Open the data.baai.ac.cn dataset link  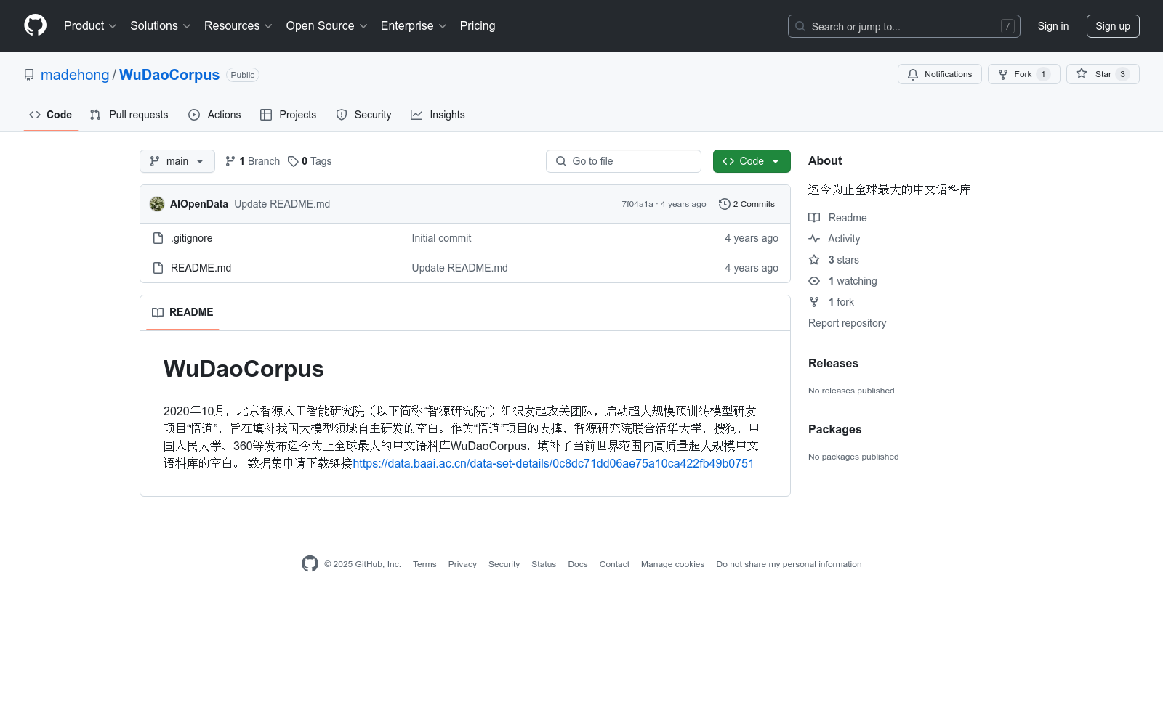tap(553, 463)
